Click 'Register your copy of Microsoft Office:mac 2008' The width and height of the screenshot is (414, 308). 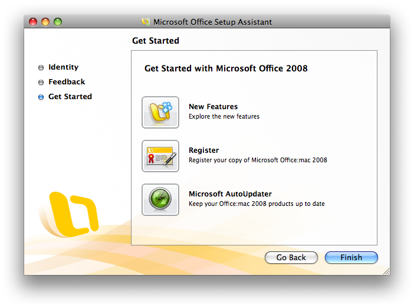[x=258, y=160]
